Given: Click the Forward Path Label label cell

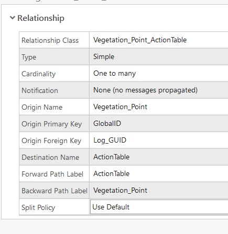Looking at the screenshot, I should coord(54,174).
